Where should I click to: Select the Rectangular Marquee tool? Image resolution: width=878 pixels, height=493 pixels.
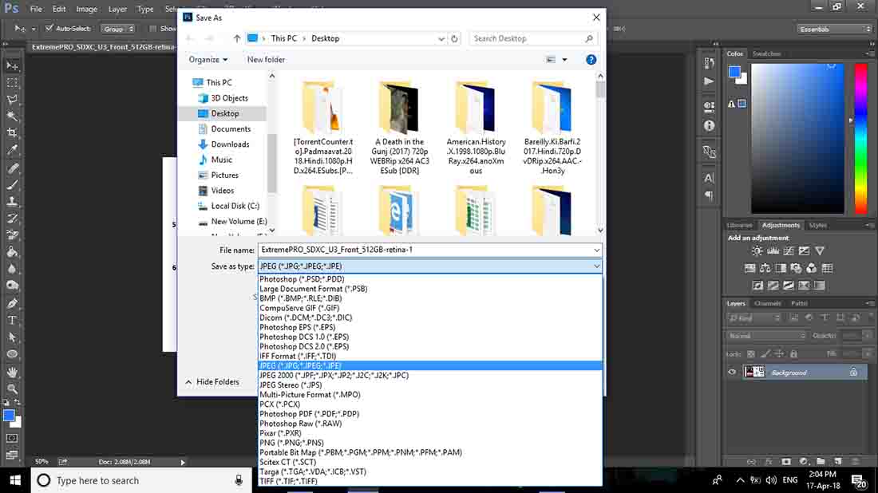[12, 83]
